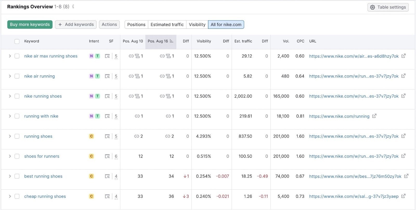Image resolution: width=416 pixels, height=210 pixels.
Task: Click C intent badge for best running shoes
Action: [x=91, y=176]
